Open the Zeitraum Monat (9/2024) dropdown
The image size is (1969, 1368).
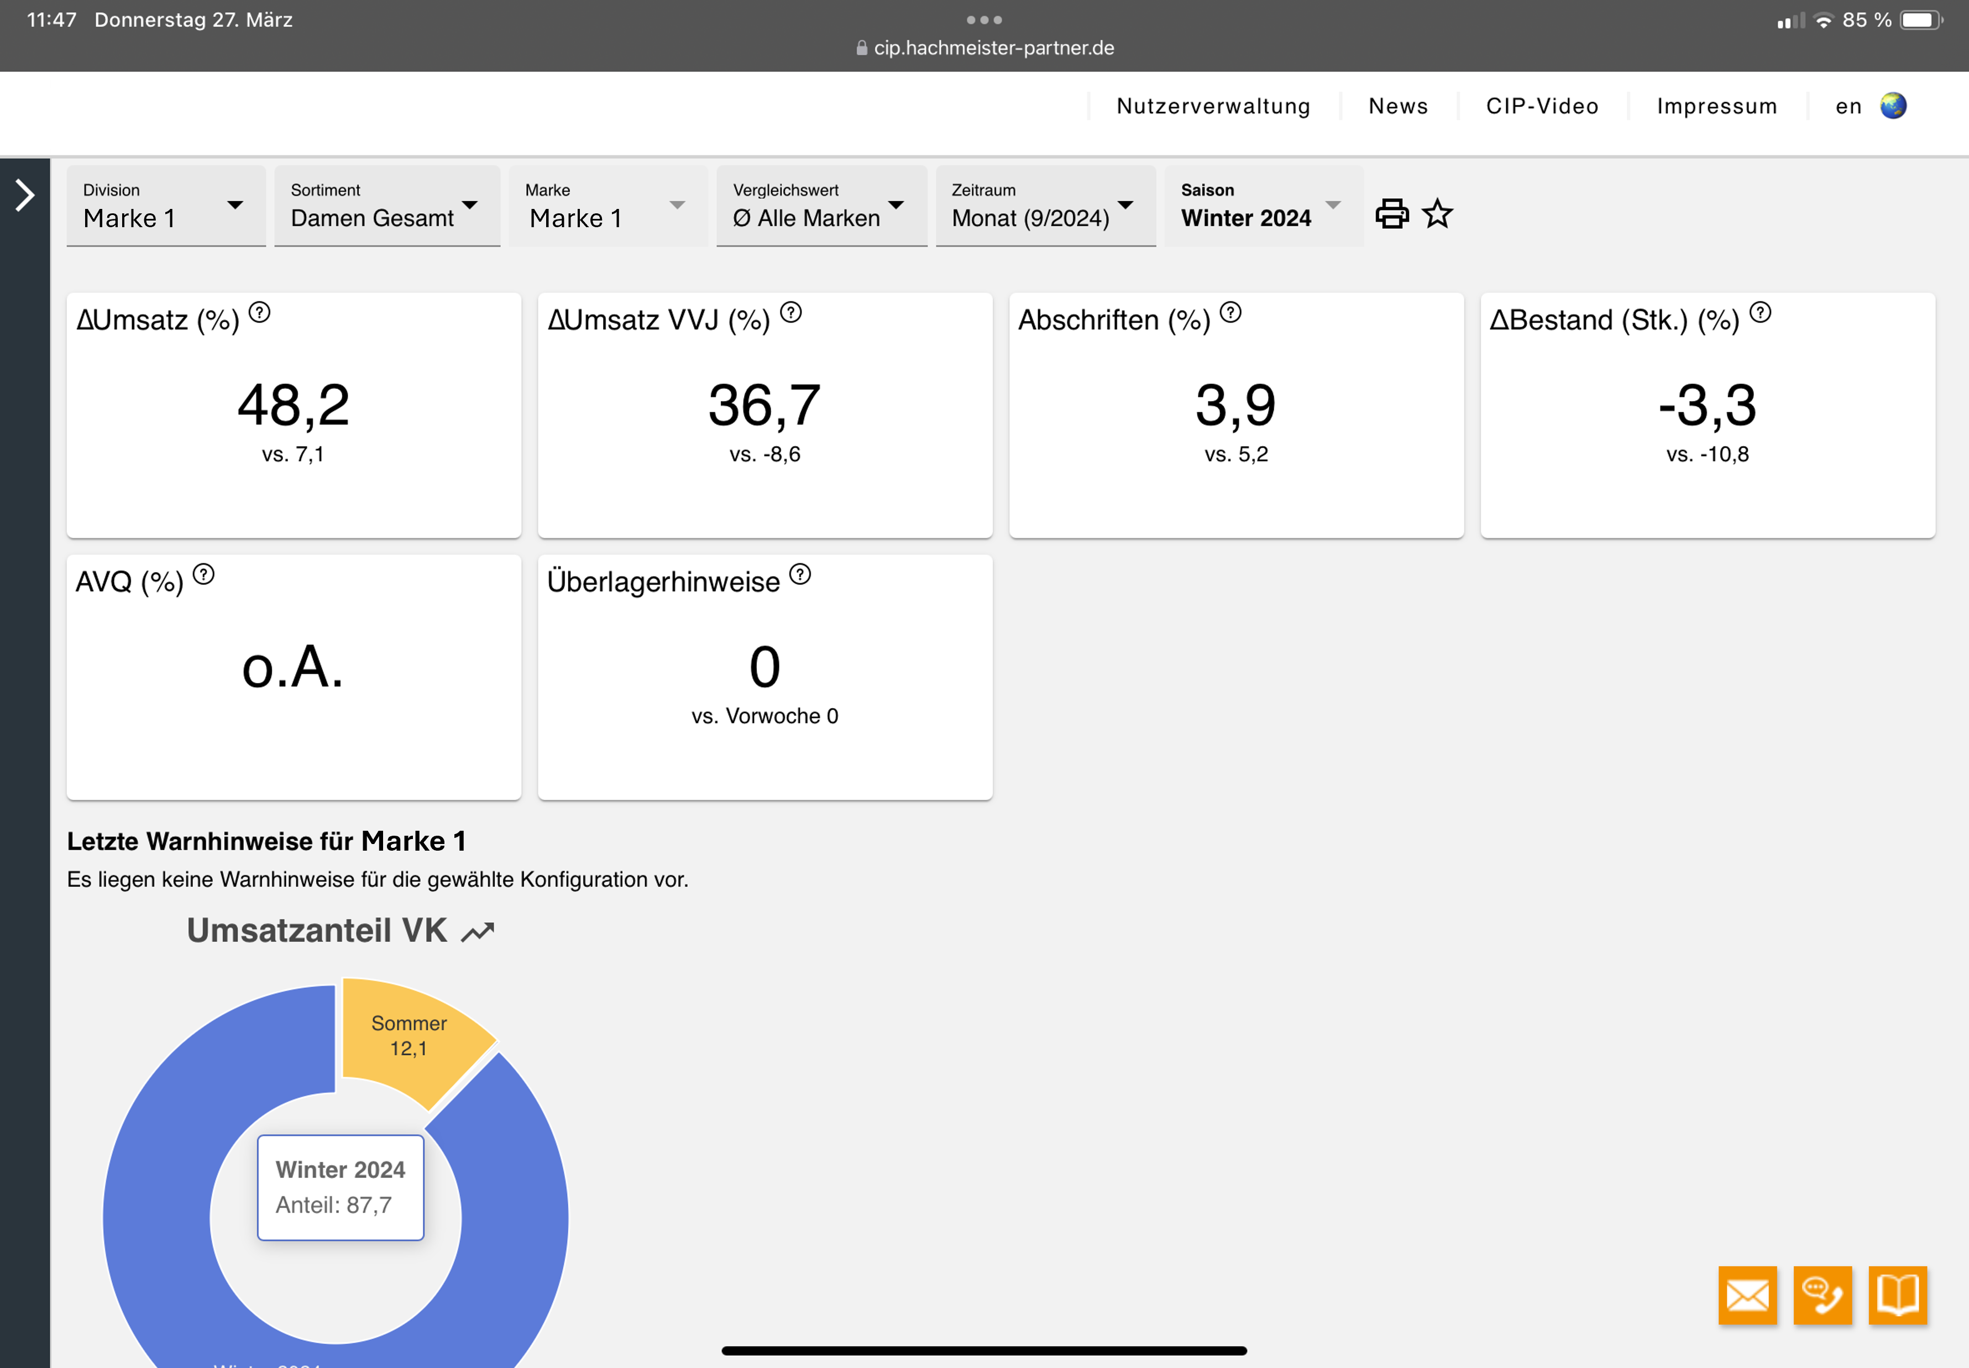1044,206
